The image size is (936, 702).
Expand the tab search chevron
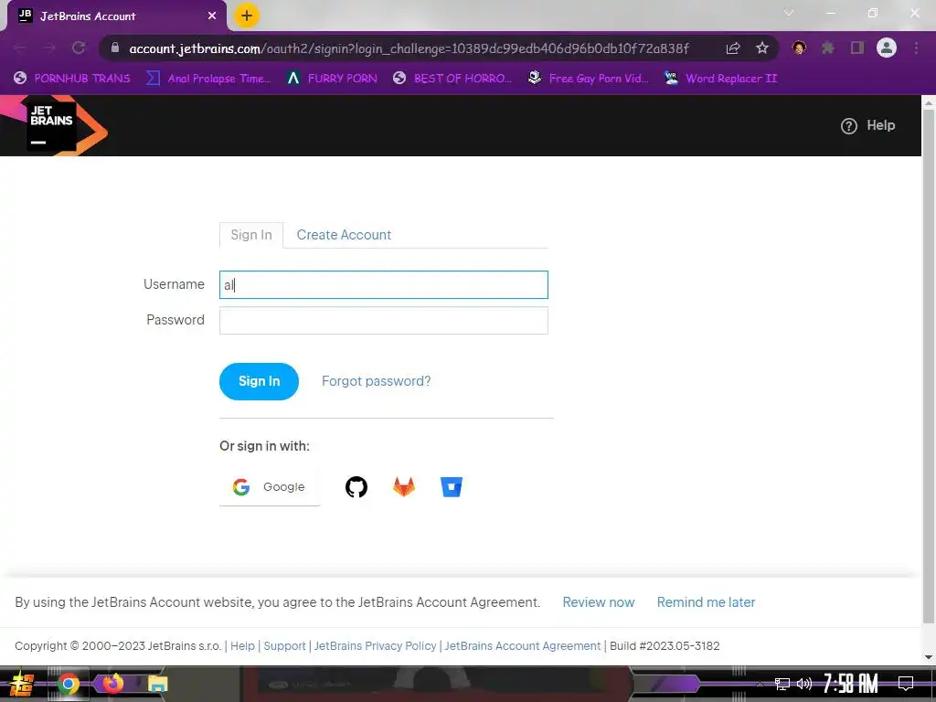coord(789,13)
